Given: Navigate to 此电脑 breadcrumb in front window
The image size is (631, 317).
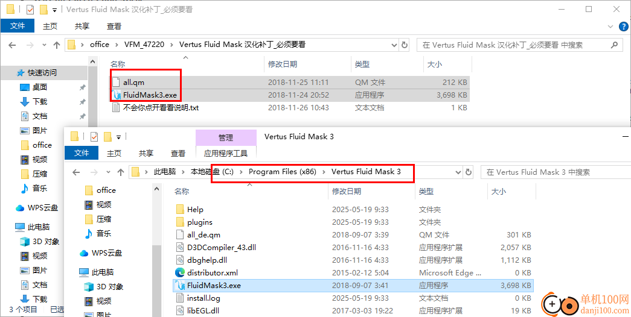Looking at the screenshot, I should point(165,172).
